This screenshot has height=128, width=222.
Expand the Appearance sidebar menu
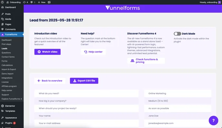[x=11, y=118]
